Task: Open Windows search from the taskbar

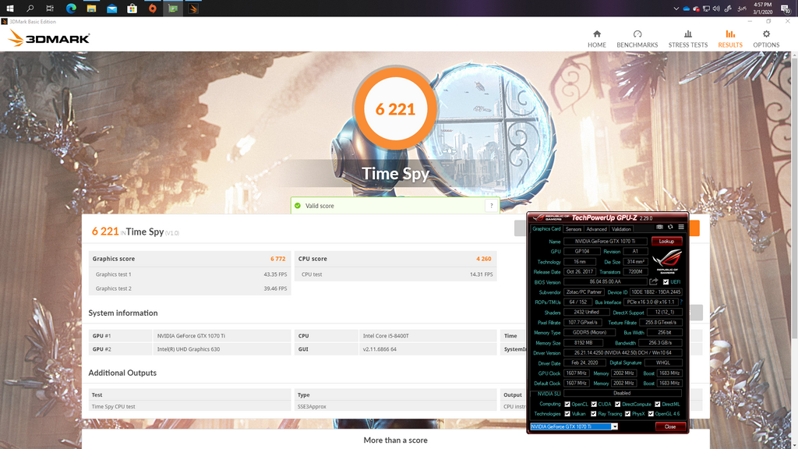Action: click(x=30, y=8)
